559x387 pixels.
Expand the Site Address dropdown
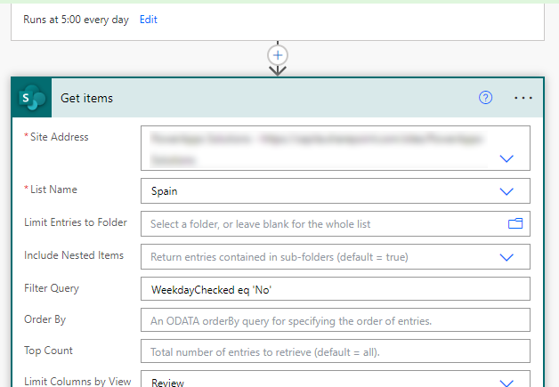tap(506, 158)
